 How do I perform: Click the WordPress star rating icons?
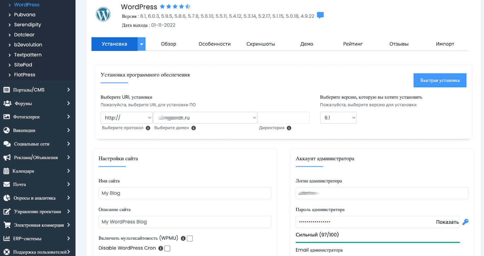coord(175,6)
